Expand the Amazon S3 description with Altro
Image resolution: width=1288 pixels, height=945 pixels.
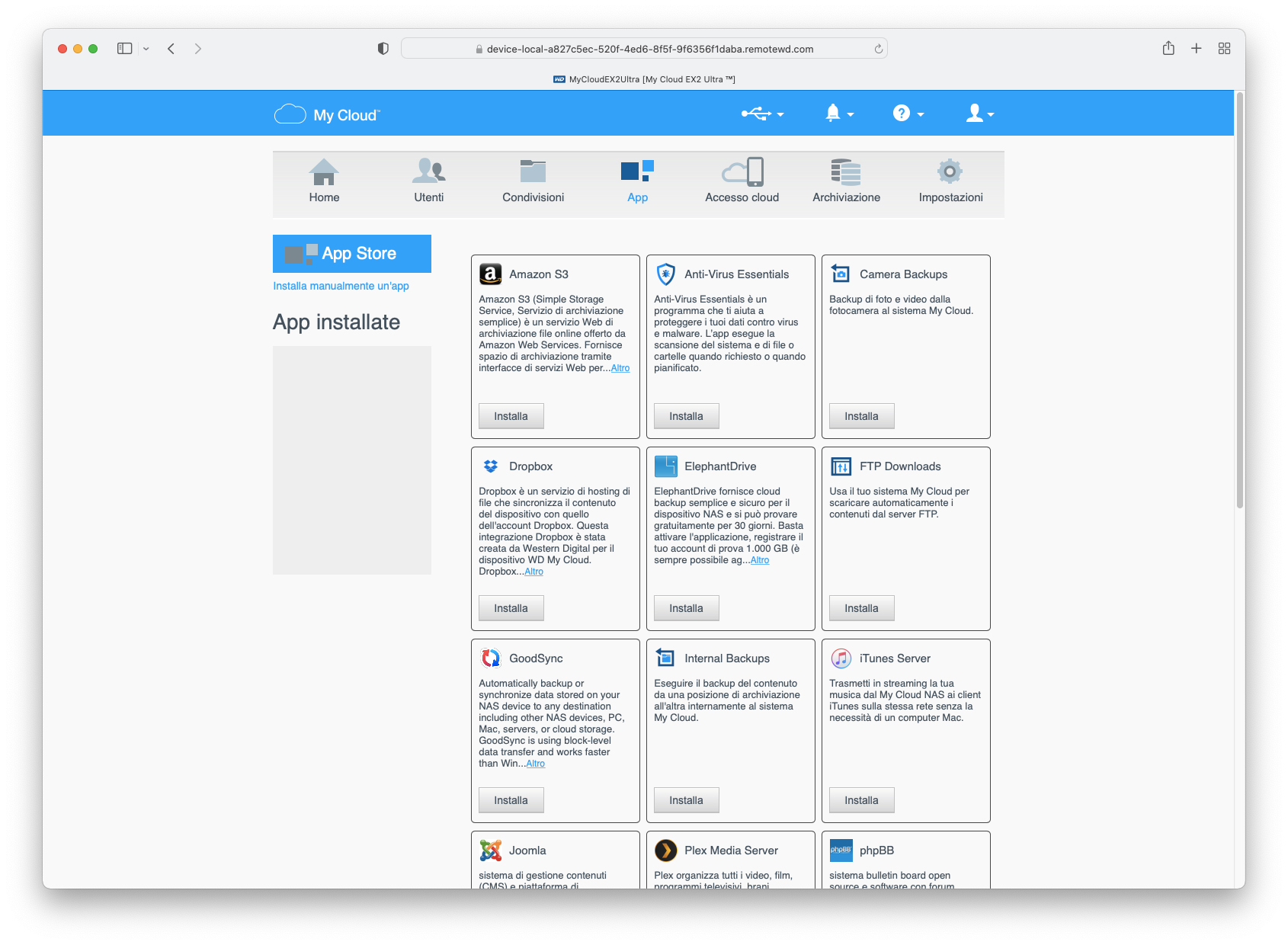click(x=620, y=368)
